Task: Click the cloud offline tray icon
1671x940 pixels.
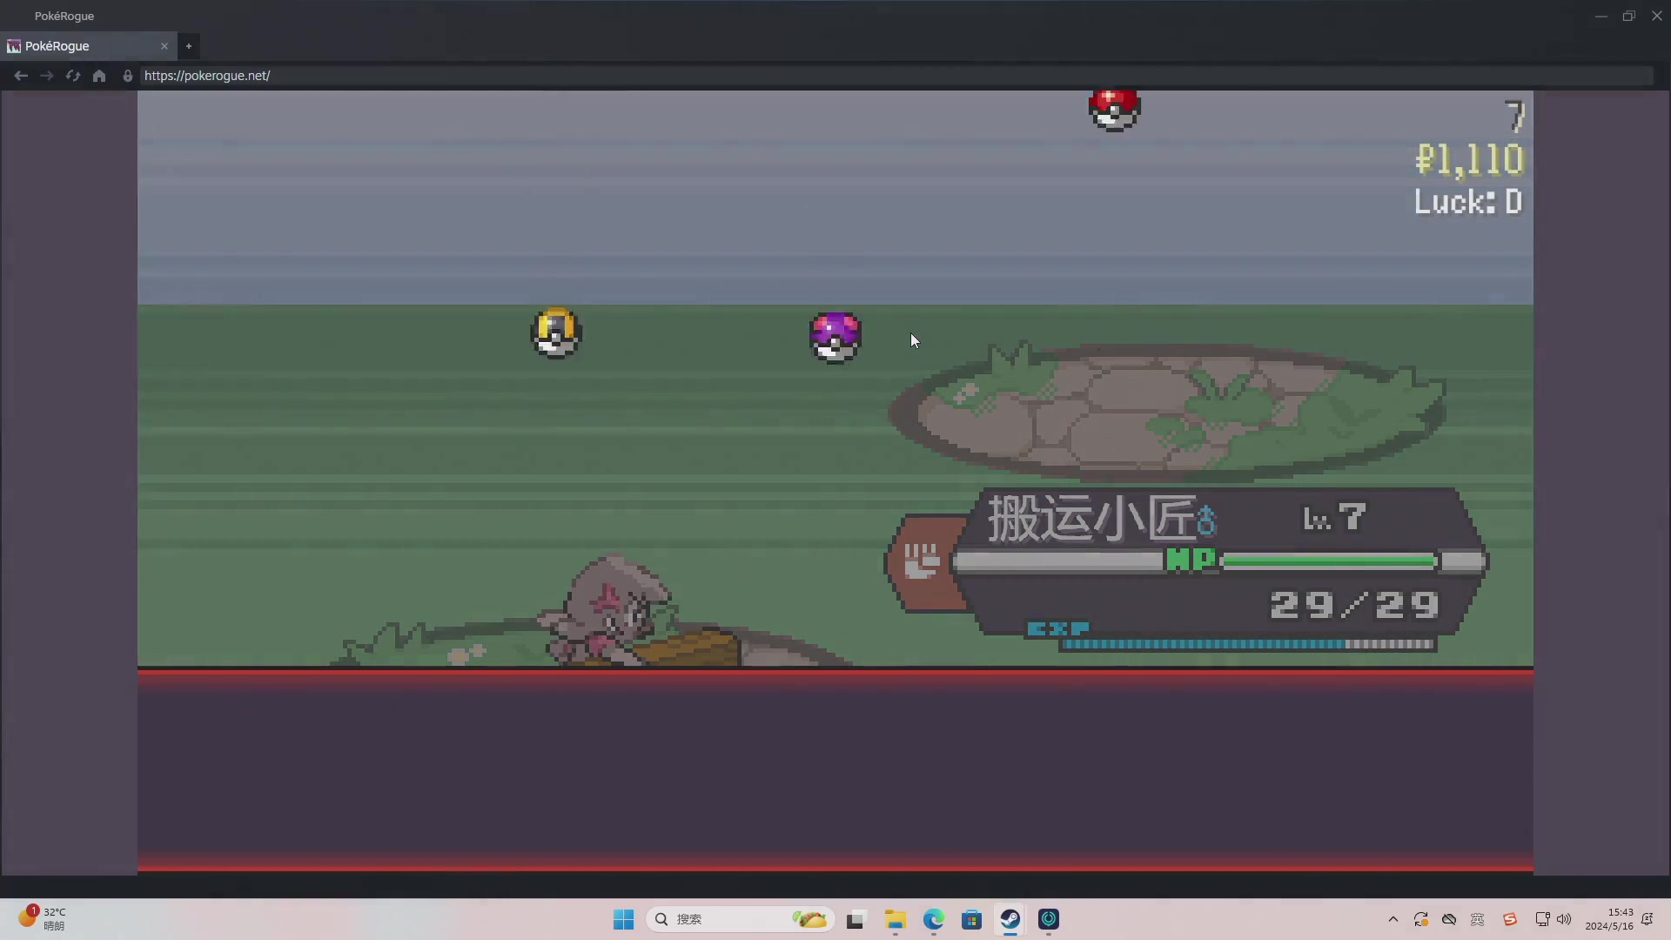Action: 1449,919
